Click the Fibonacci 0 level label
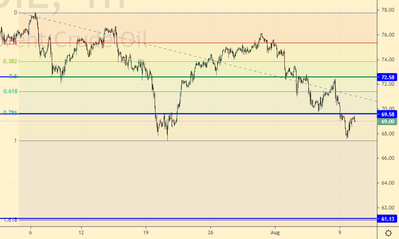This screenshot has width=399, height=239. (x=15, y=12)
